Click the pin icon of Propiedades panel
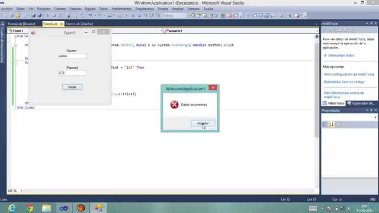This screenshot has width=379, height=213. click(371, 110)
